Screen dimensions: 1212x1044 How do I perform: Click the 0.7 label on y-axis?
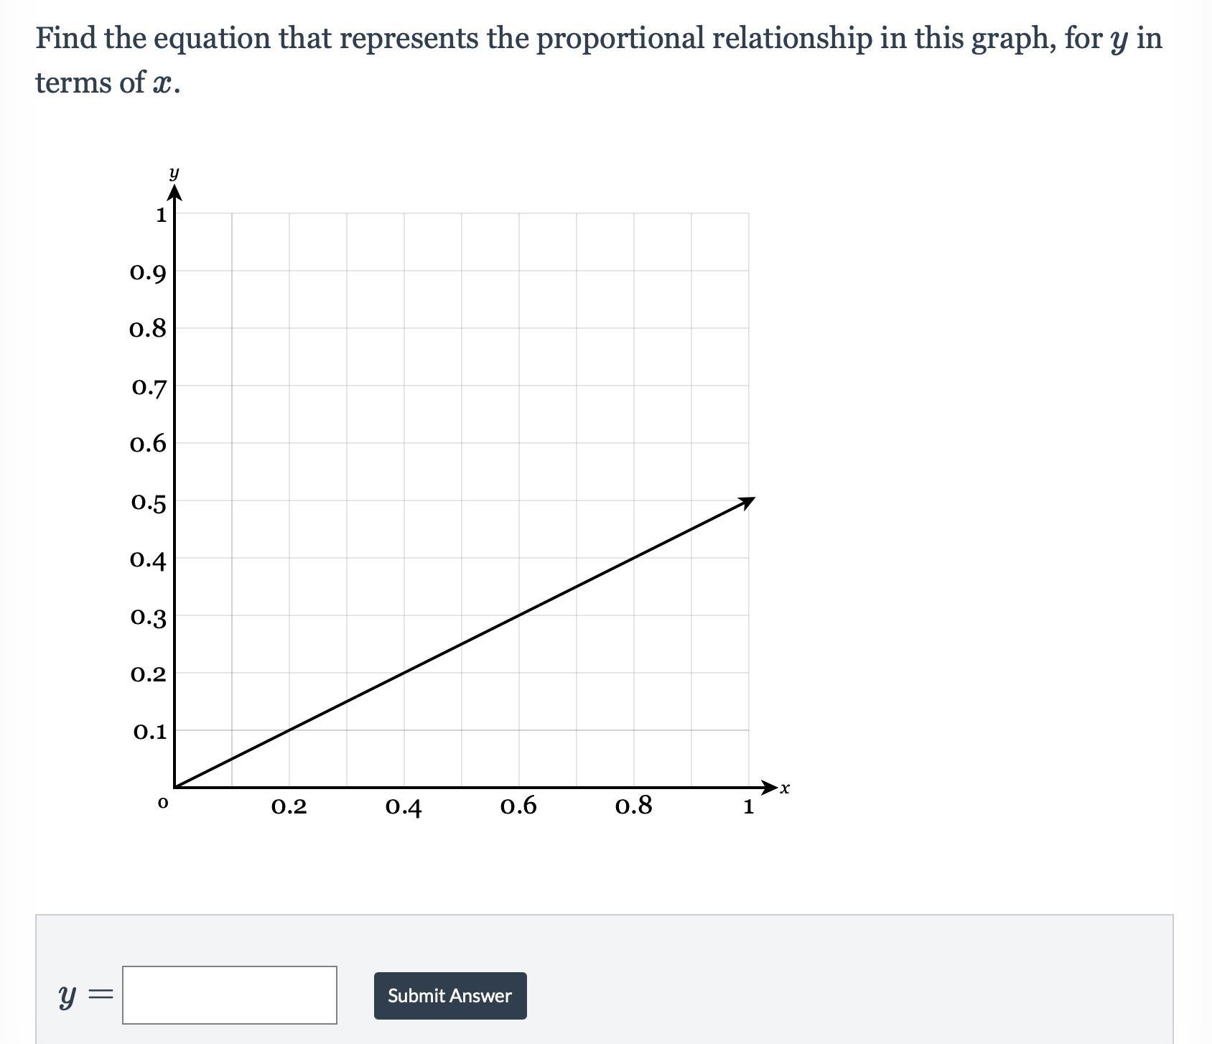149,388
